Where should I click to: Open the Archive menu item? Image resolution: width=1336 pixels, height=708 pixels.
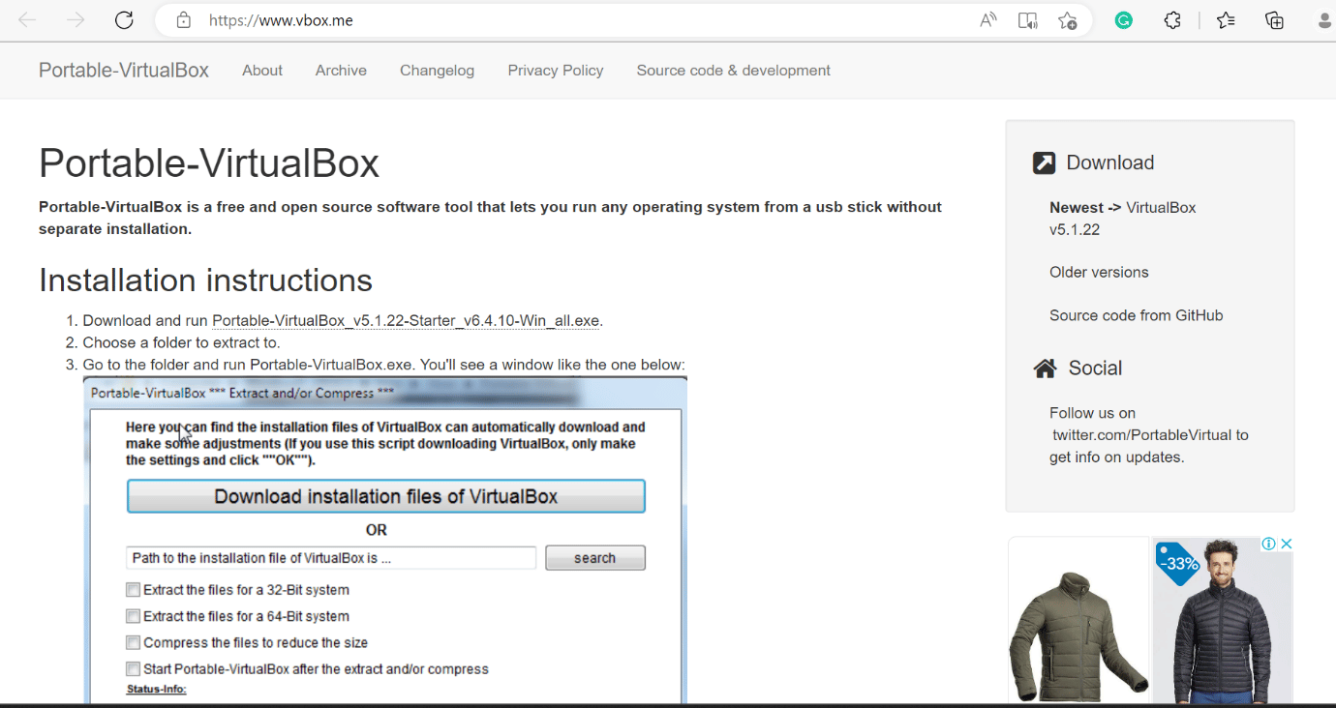pos(341,71)
